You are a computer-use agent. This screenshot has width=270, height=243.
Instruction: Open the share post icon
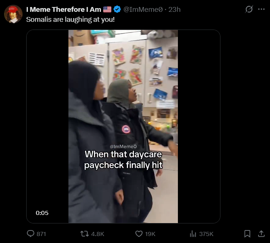pos(261,234)
